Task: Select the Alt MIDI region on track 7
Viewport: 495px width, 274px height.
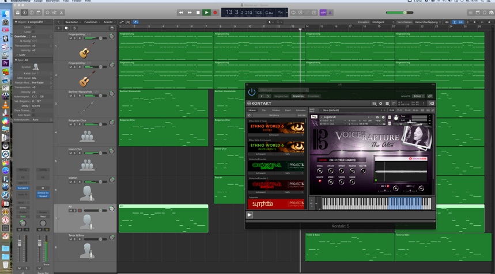Action: [164, 219]
